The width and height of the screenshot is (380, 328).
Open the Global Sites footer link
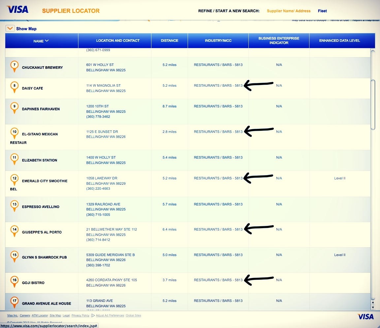click(x=134, y=315)
